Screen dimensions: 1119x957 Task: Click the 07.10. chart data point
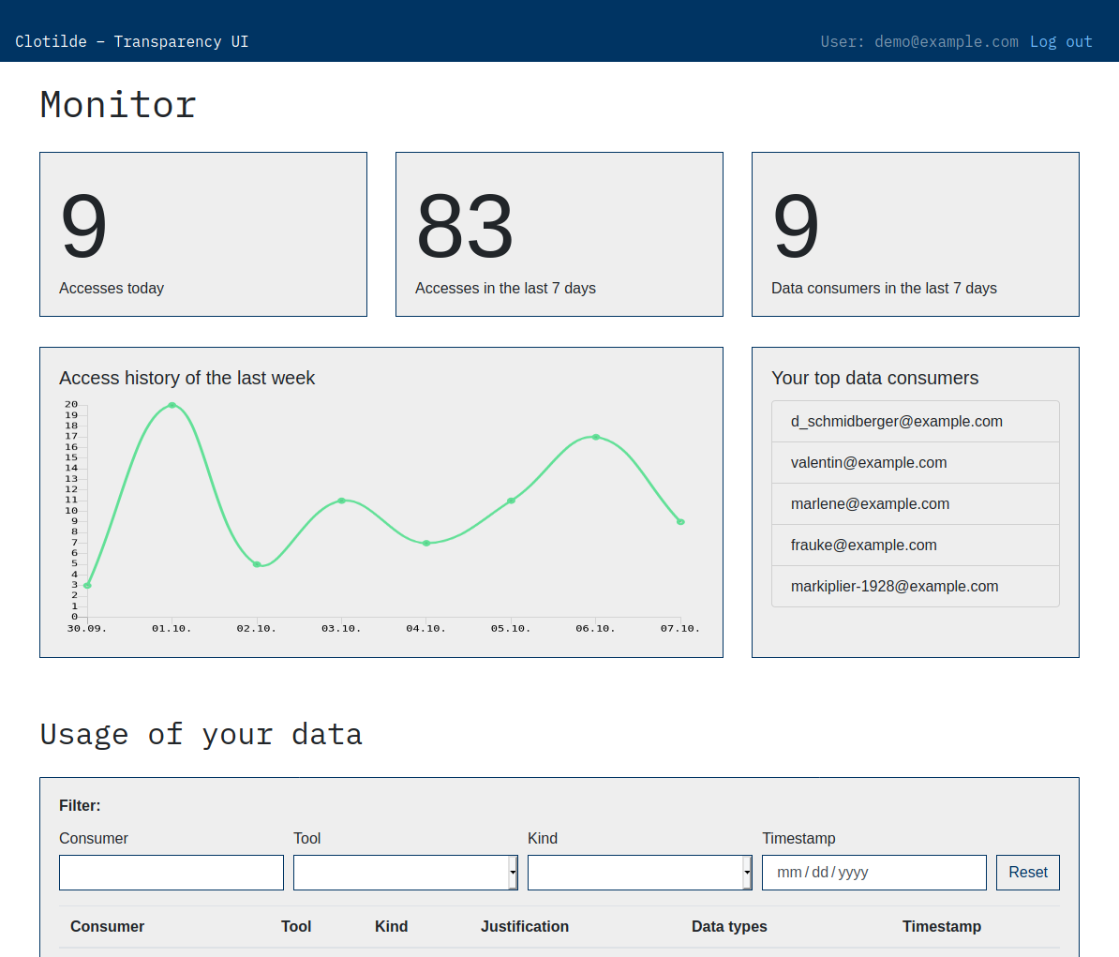(x=680, y=522)
